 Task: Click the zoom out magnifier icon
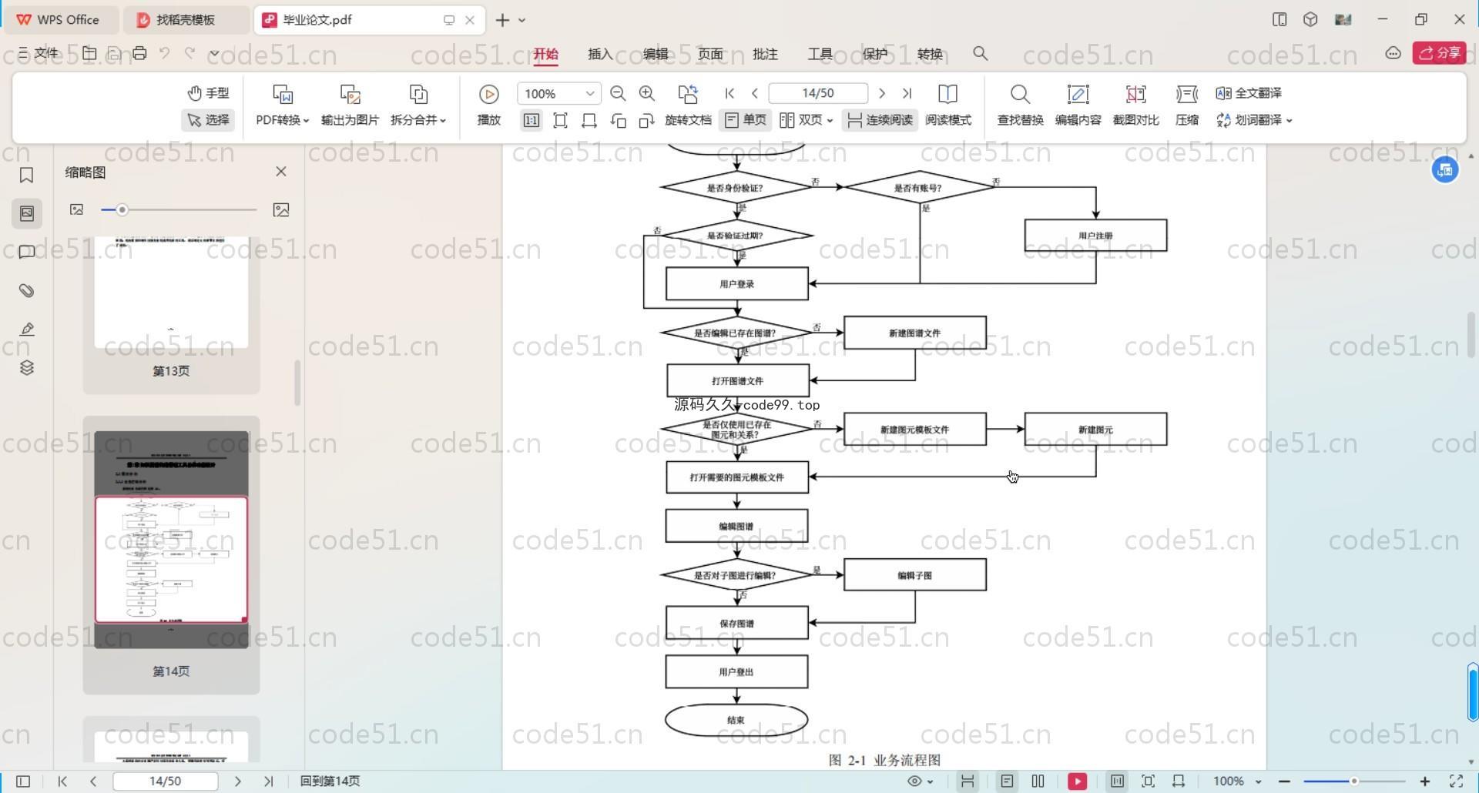[x=618, y=93]
